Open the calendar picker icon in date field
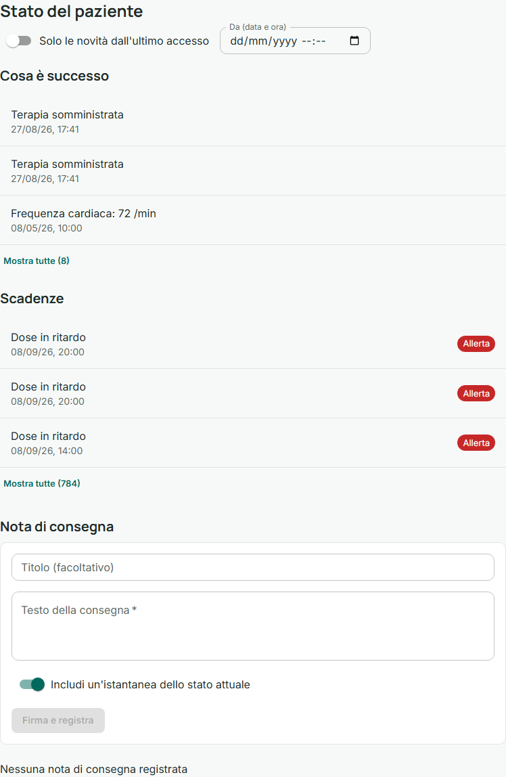The image size is (506, 777). click(x=354, y=41)
